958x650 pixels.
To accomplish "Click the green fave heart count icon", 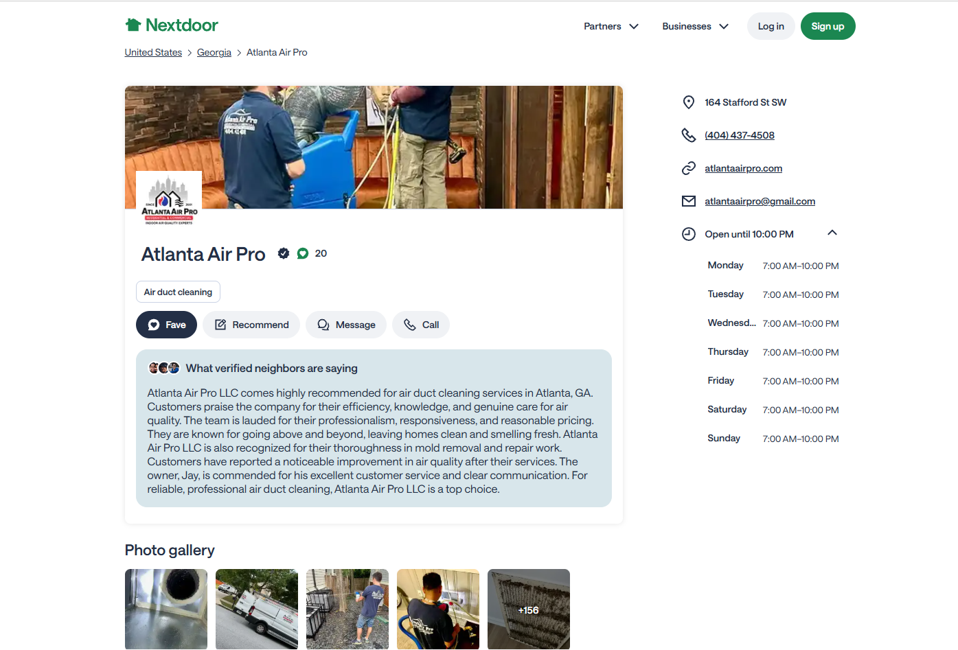I will pos(302,253).
